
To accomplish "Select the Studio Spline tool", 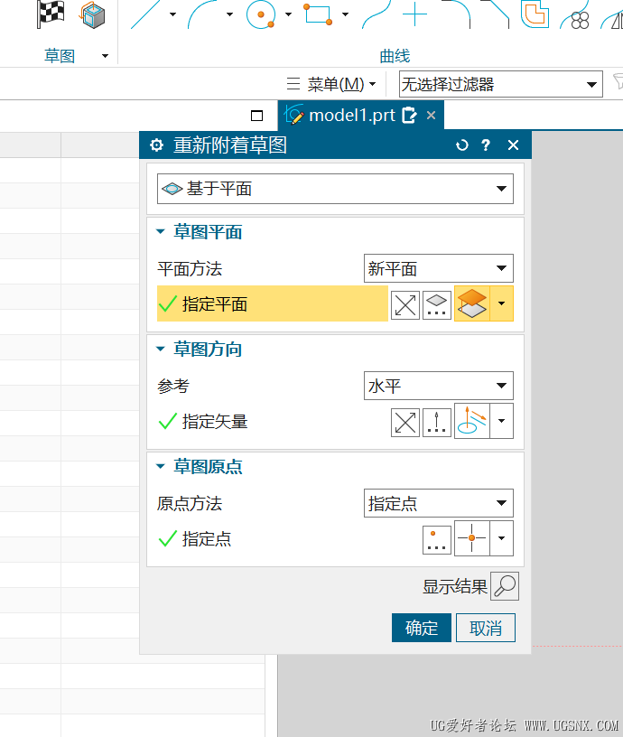I will (376, 14).
